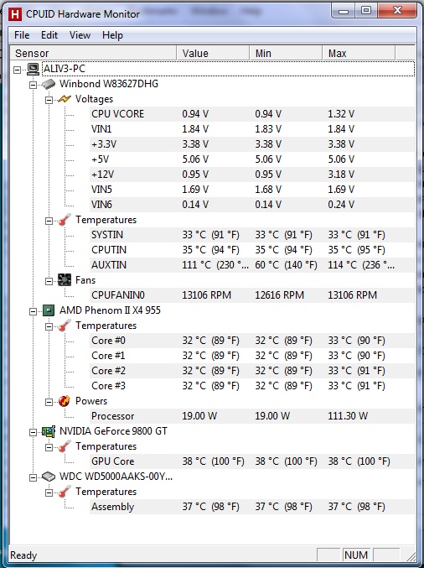Image resolution: width=424 pixels, height=568 pixels.
Task: Collapse the AMD Phenom II X4 955 node
Action: [x=33, y=311]
